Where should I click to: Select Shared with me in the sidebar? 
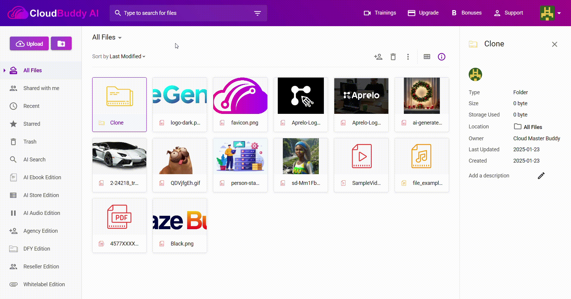click(x=41, y=88)
